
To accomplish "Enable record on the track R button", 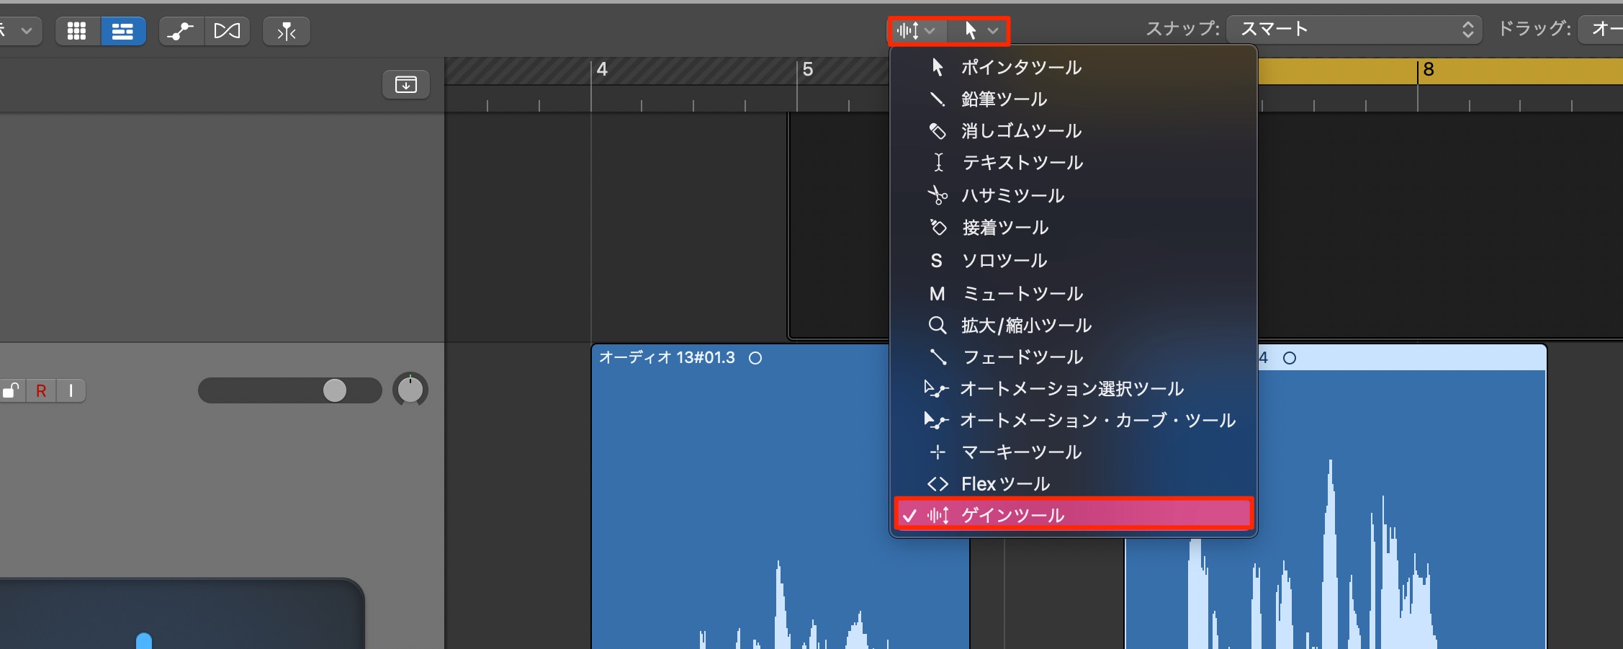I will 41,390.
